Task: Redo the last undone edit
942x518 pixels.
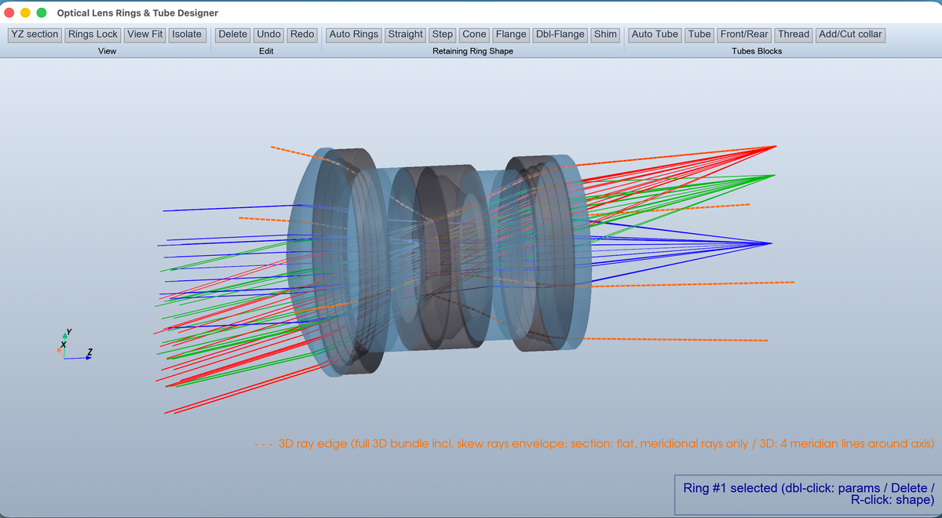Action: pos(302,35)
